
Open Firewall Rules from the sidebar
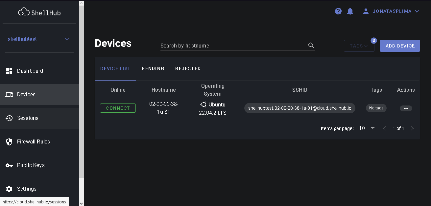[39, 141]
